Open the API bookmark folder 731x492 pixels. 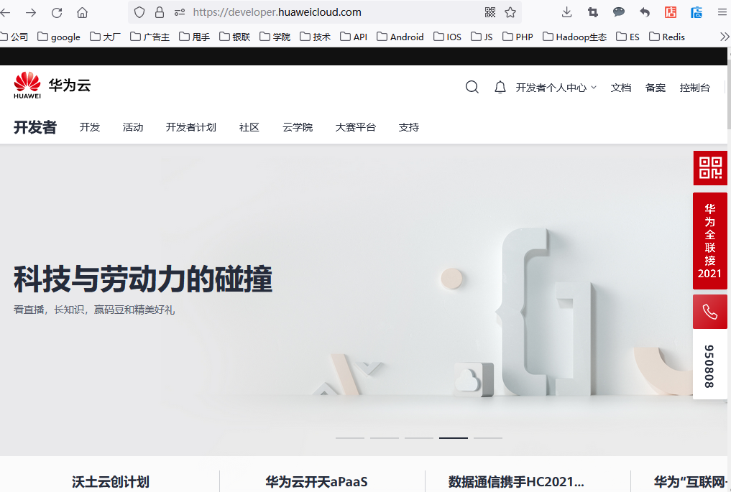coord(354,37)
